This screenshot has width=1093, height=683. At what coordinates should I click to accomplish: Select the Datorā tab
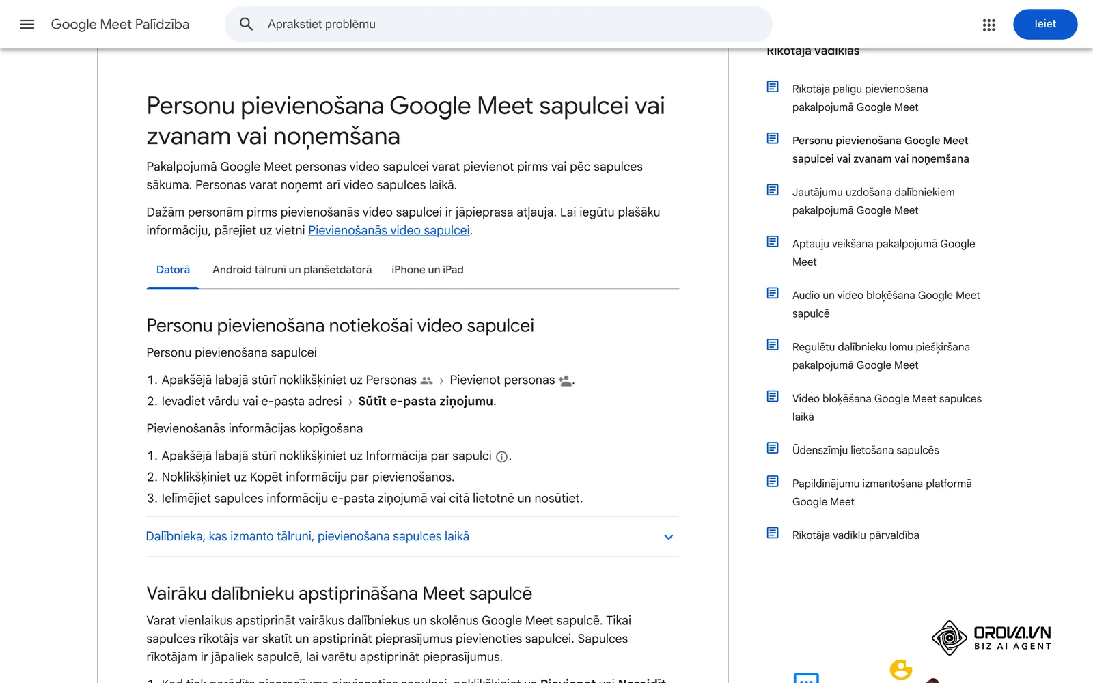point(173,270)
